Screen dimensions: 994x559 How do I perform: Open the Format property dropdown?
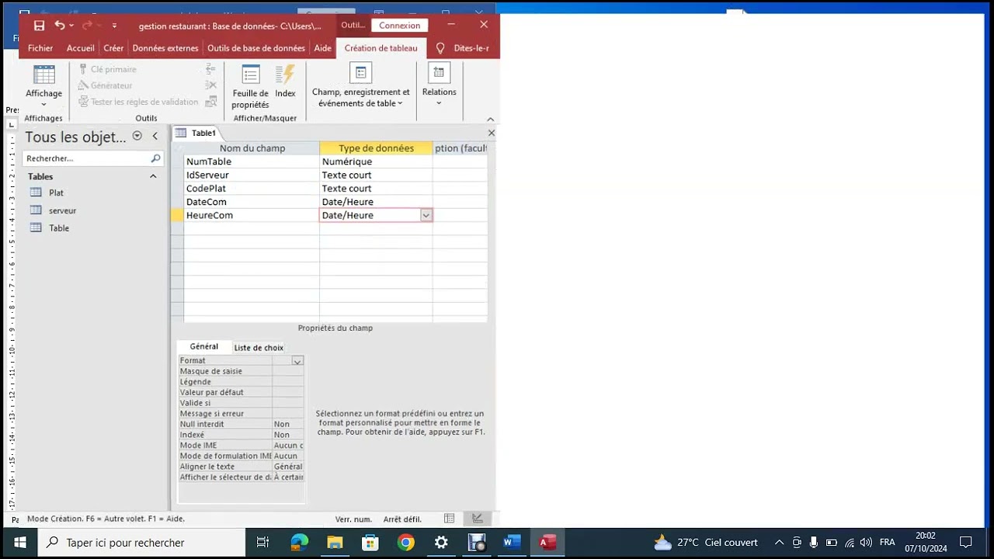point(297,361)
